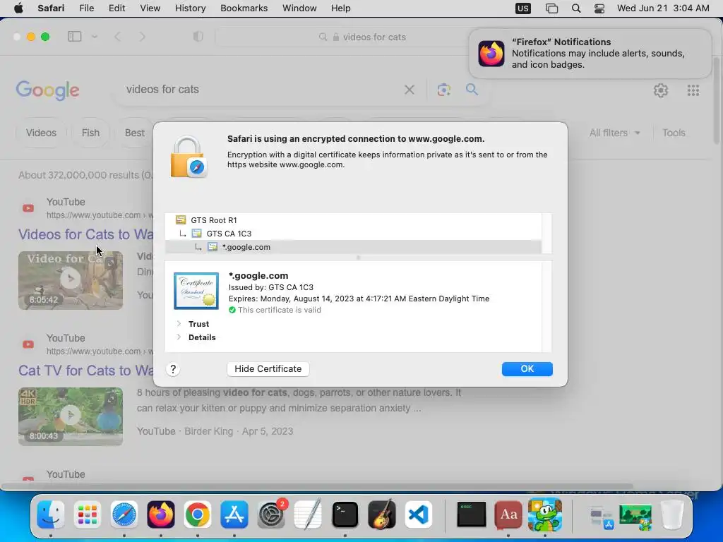Open Finder from the Dock
This screenshot has height=542, width=723.
point(51,514)
